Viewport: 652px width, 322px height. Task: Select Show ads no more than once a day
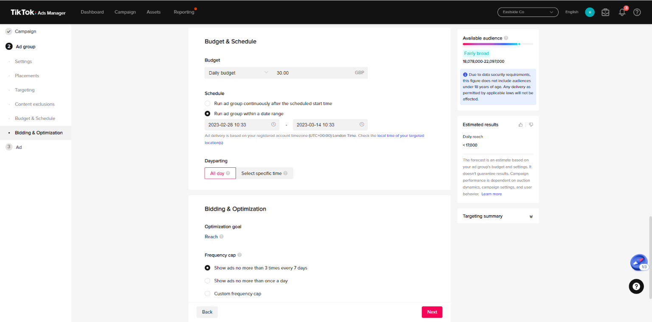pyautogui.click(x=208, y=281)
